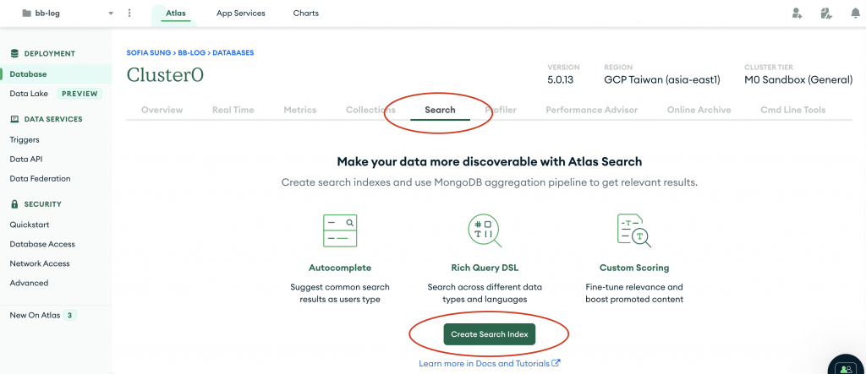Screen dimensions: 866x374
Task: Open Data Lake in the sidebar
Action: 29,94
